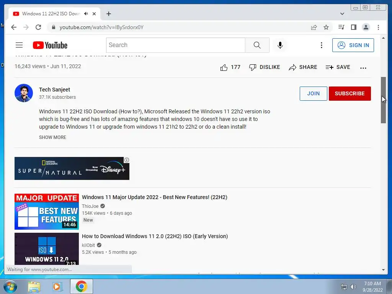Click the vertical scrollbar thumb
This screenshot has height=294, width=392.
(383, 100)
